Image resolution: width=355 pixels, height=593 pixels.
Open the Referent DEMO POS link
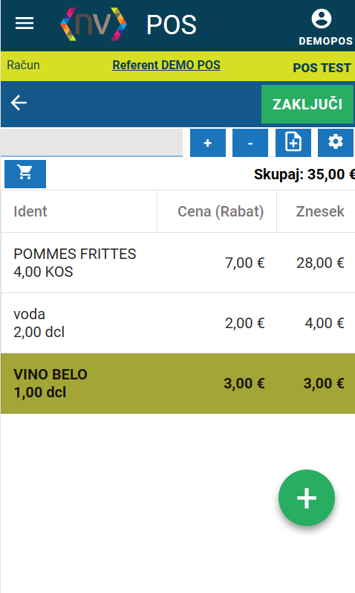tap(166, 65)
